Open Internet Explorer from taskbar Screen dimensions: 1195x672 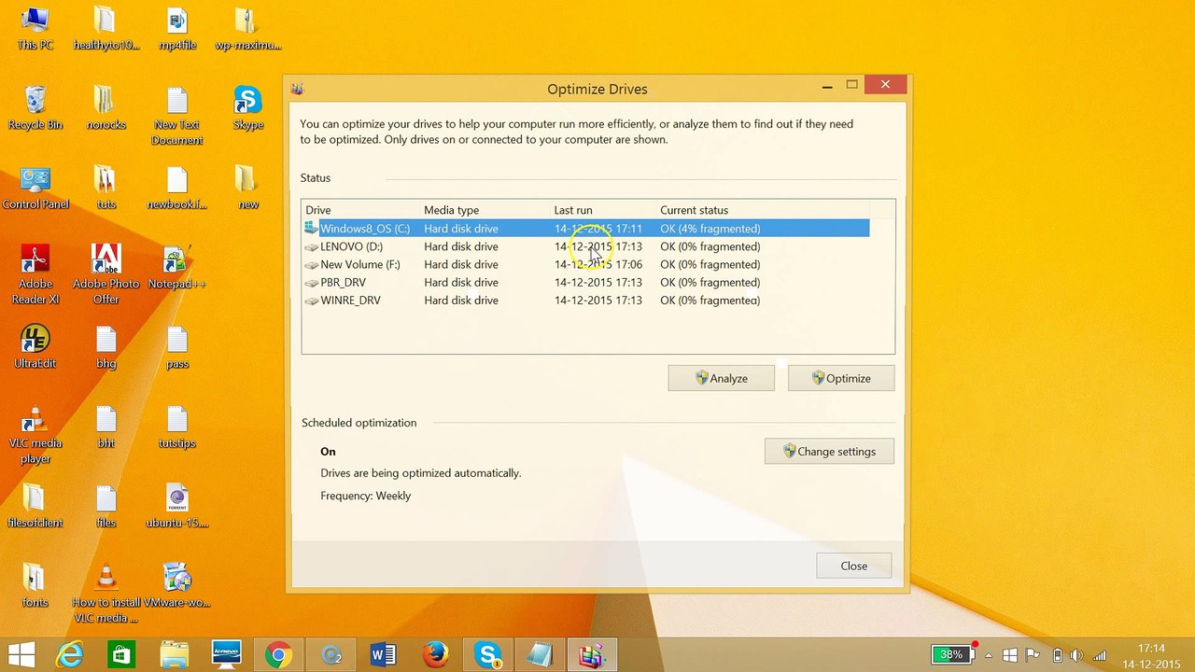pyautogui.click(x=70, y=655)
